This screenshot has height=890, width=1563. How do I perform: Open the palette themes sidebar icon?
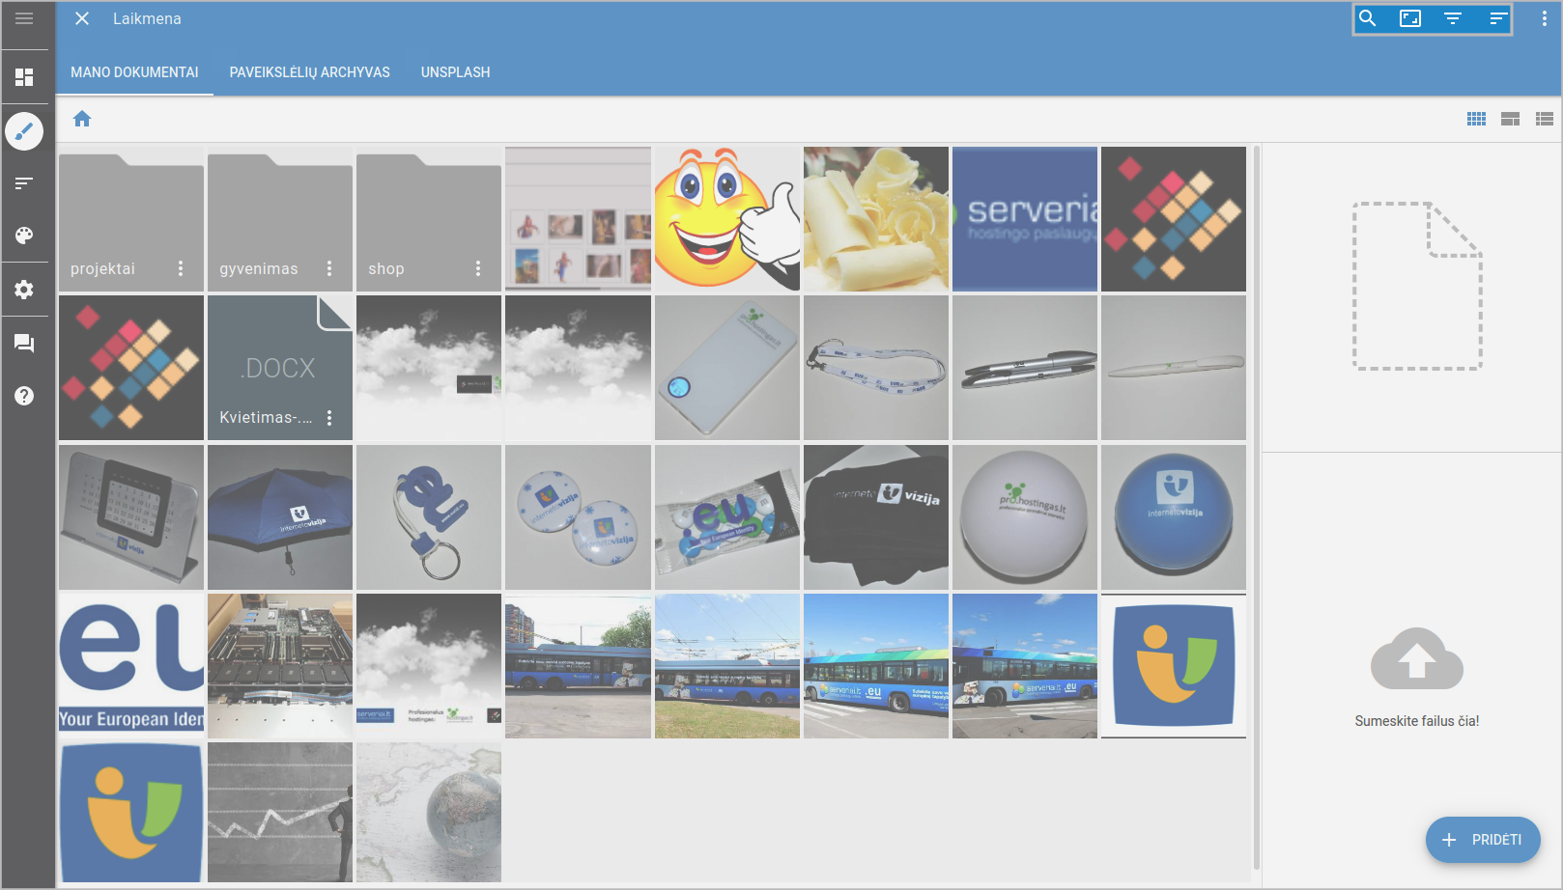pos(24,236)
